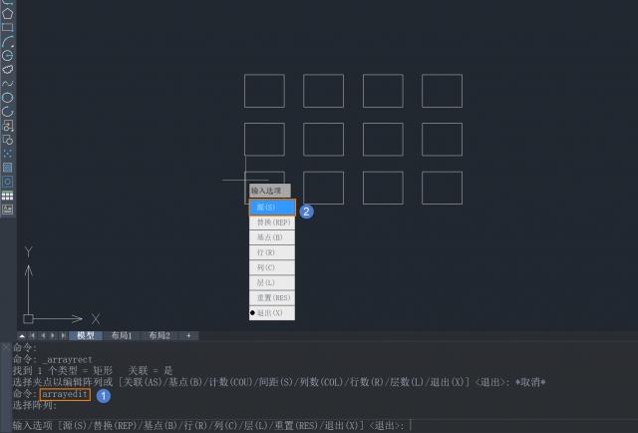638x433 pixels.
Task: Click the '输入选项' popup header label
Action: pos(270,191)
